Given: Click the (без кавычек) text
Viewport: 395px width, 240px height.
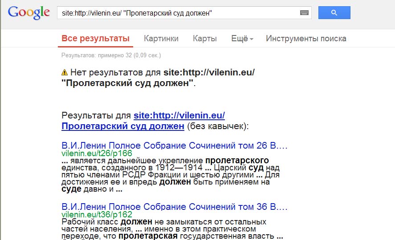Looking at the screenshot, I should coord(217,126).
